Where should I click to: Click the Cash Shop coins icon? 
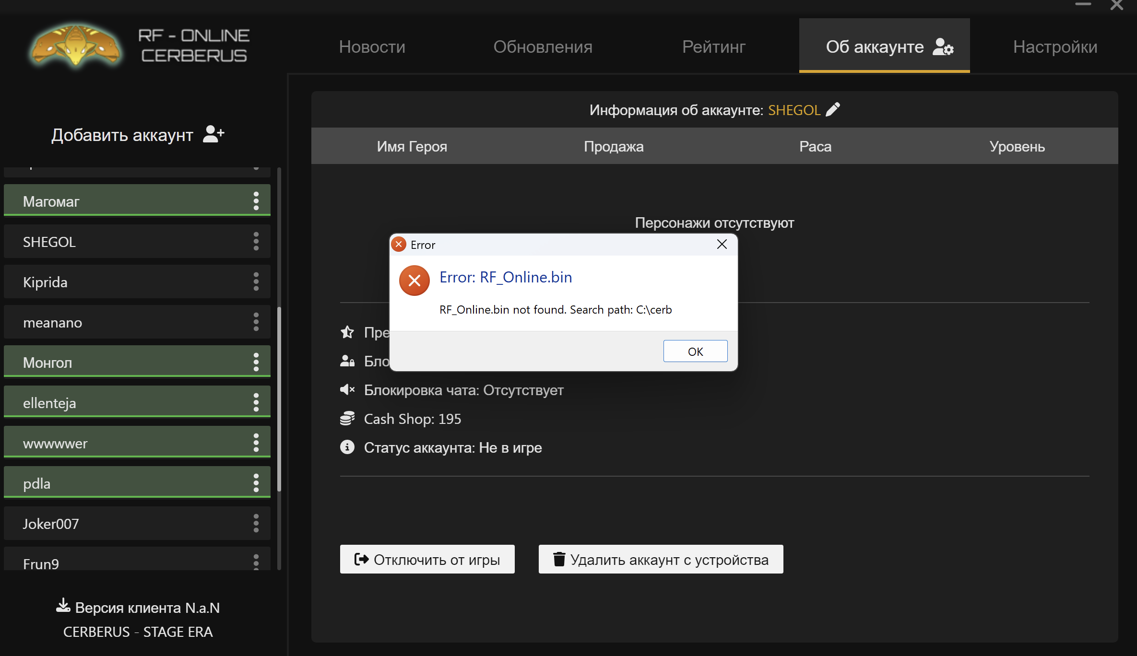click(x=347, y=419)
